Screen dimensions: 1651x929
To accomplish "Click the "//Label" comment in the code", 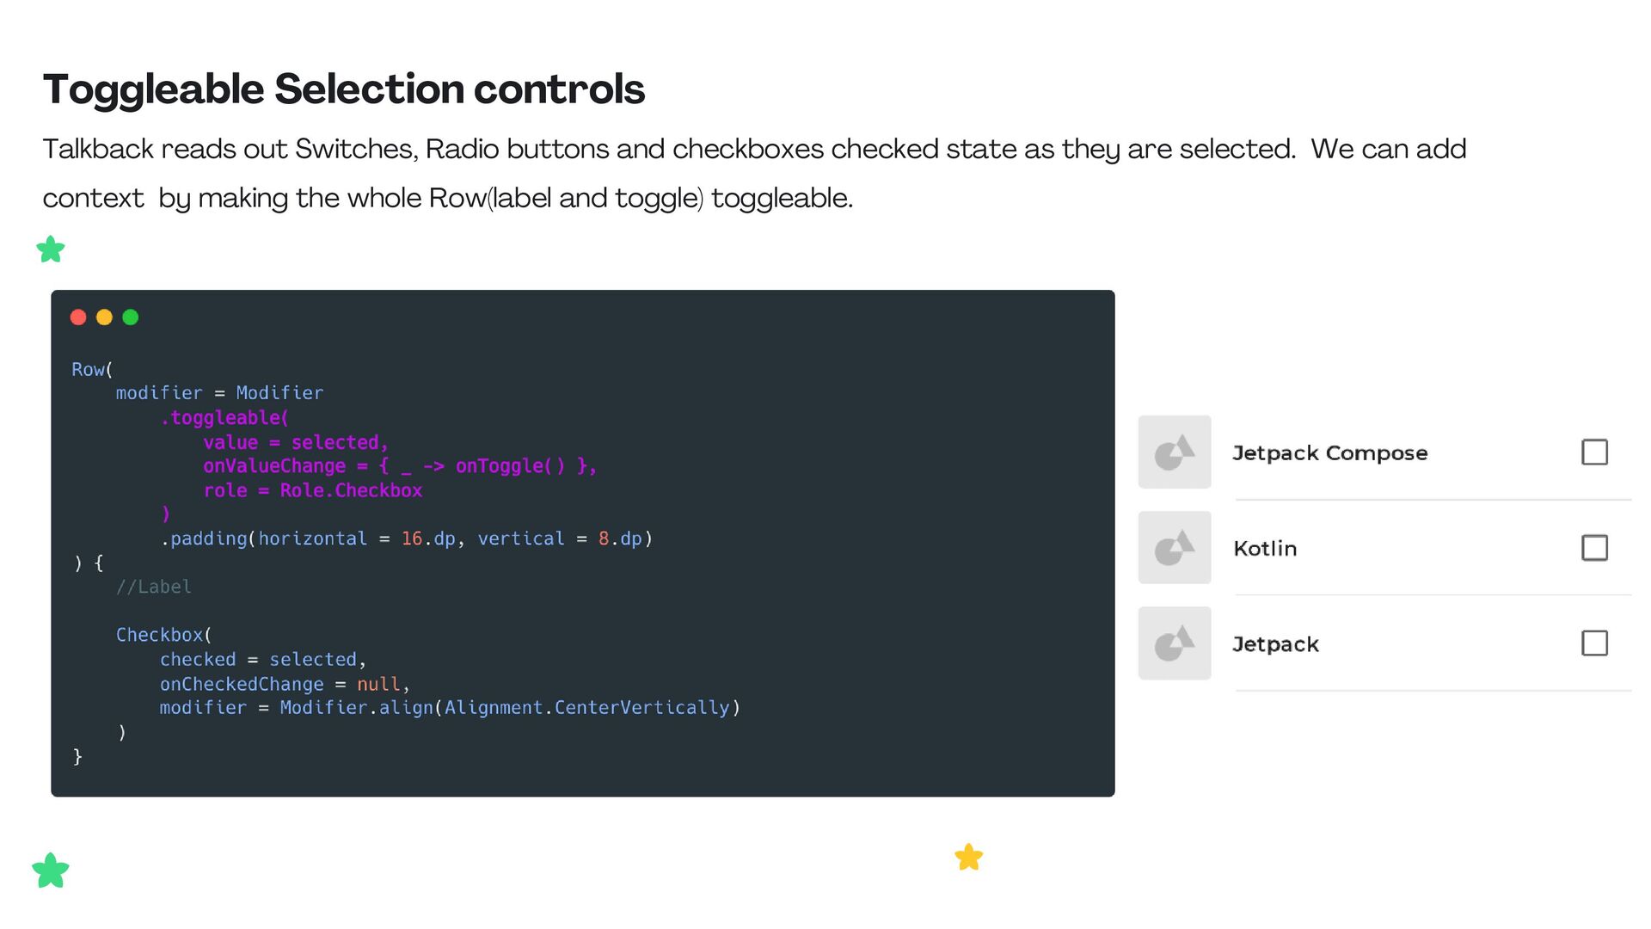I will [154, 587].
